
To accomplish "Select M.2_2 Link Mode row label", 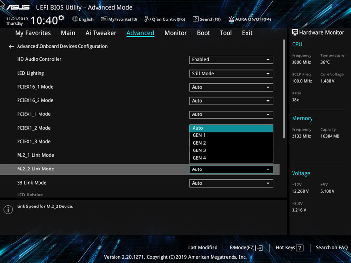I will pos(36,169).
